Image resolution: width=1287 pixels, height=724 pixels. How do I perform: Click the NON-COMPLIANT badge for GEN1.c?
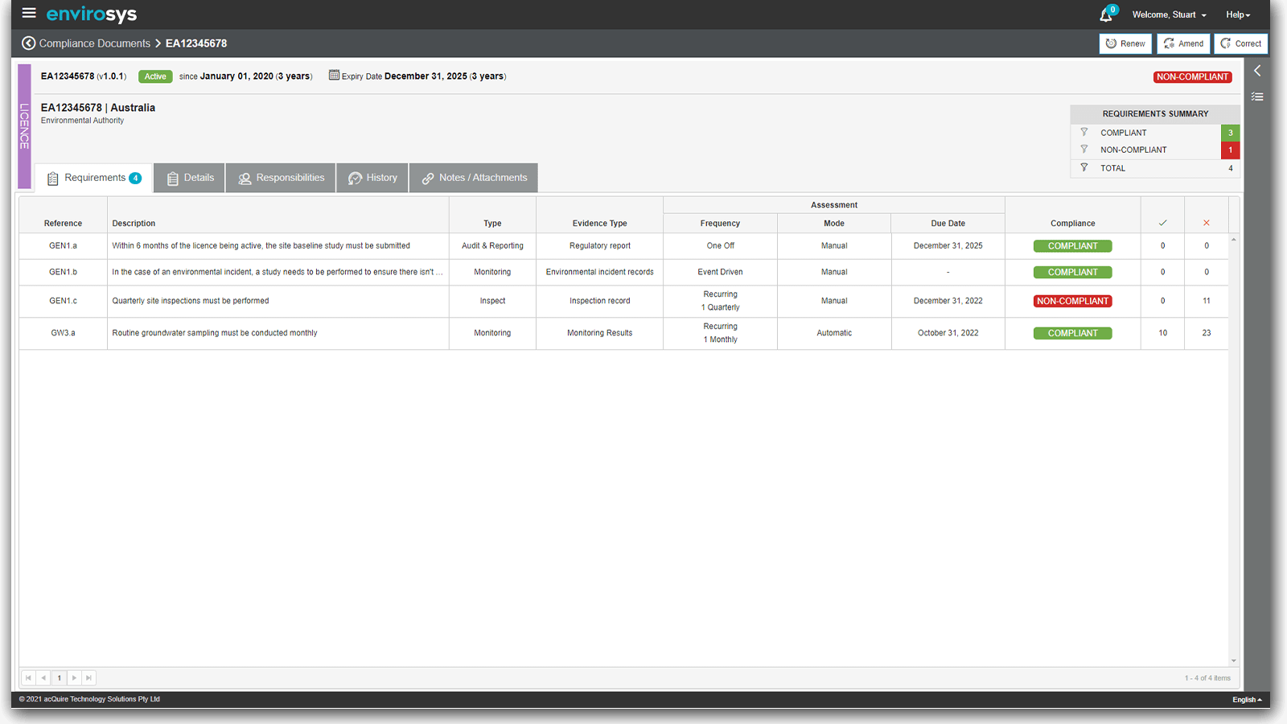[x=1072, y=301]
